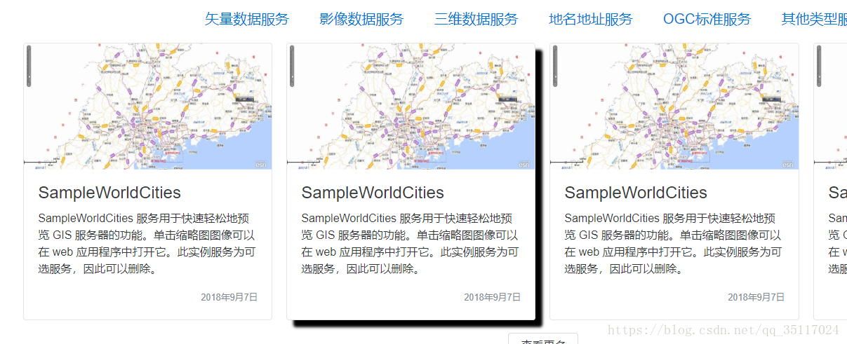847x344 pixels.
Task: Go to 地名地址服务 tab
Action: click(x=590, y=19)
